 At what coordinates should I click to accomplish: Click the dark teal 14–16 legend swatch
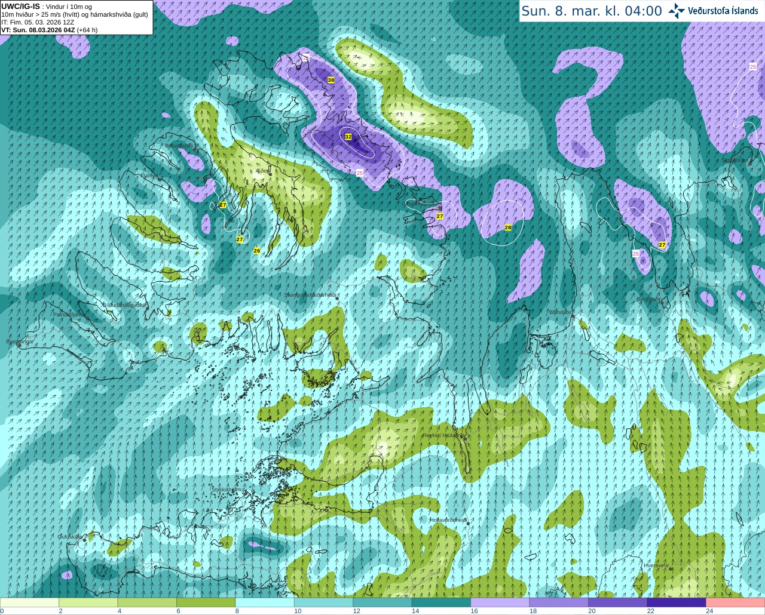(x=441, y=602)
